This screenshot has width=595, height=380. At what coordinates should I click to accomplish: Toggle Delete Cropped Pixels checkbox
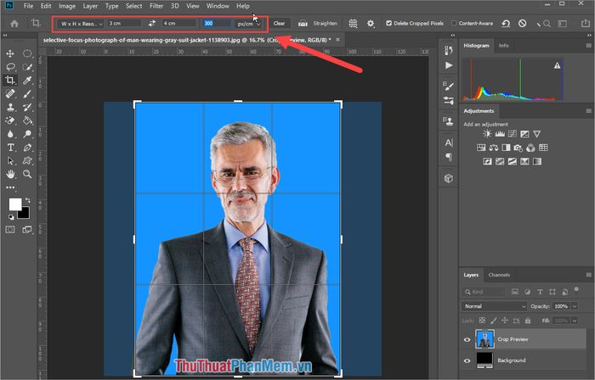[388, 23]
